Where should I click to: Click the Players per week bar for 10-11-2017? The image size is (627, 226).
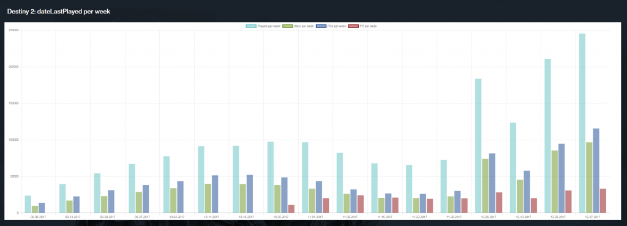pyautogui.click(x=201, y=179)
